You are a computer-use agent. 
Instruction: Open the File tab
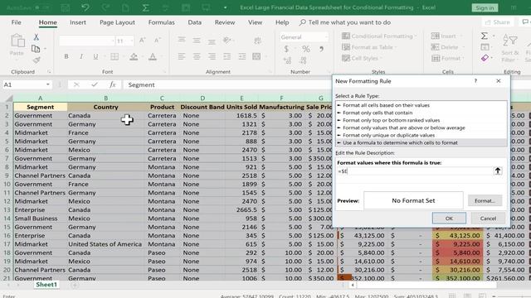coord(17,22)
